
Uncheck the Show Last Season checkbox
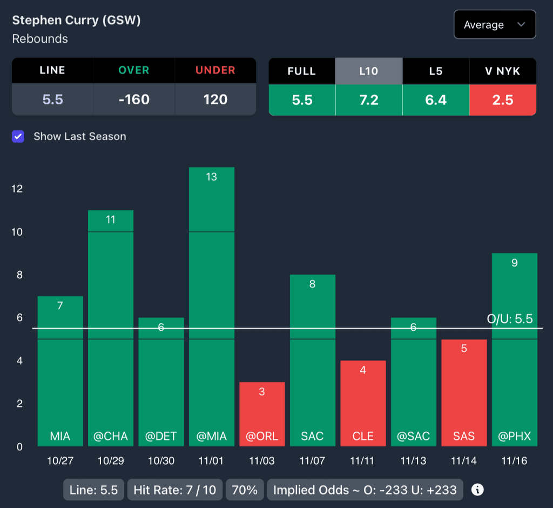(18, 136)
